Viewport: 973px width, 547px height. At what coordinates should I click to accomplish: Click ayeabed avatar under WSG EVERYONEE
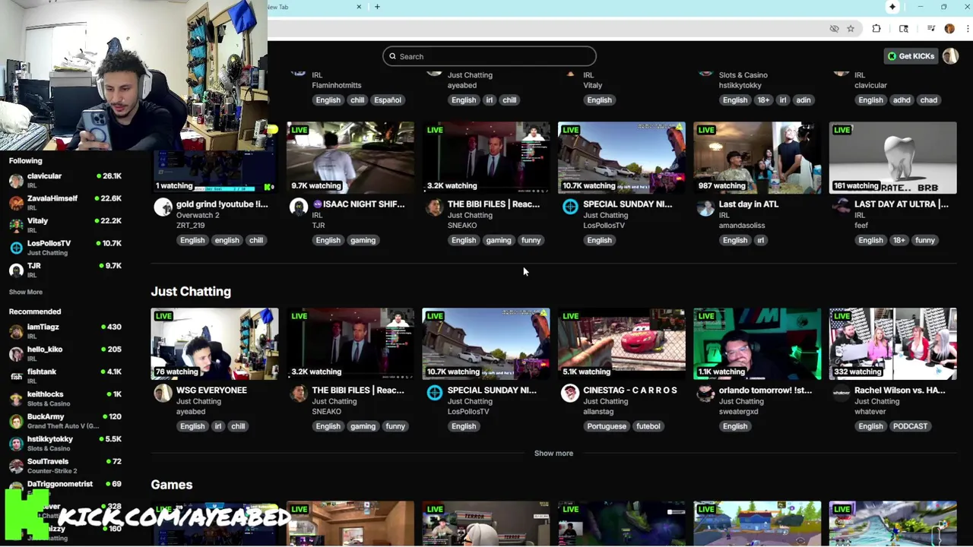coord(163,393)
